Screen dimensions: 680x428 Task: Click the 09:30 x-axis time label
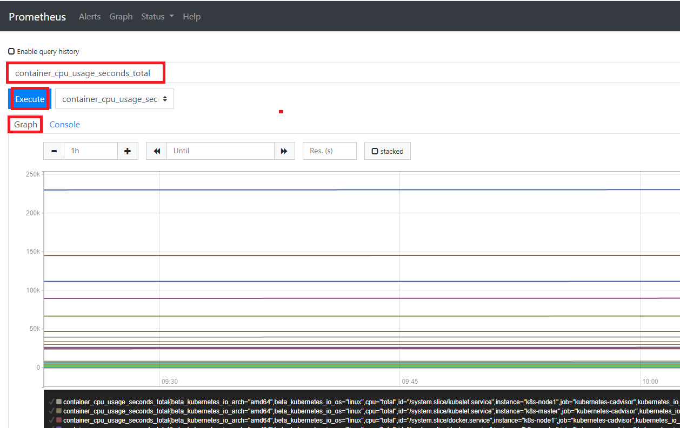pos(170,382)
